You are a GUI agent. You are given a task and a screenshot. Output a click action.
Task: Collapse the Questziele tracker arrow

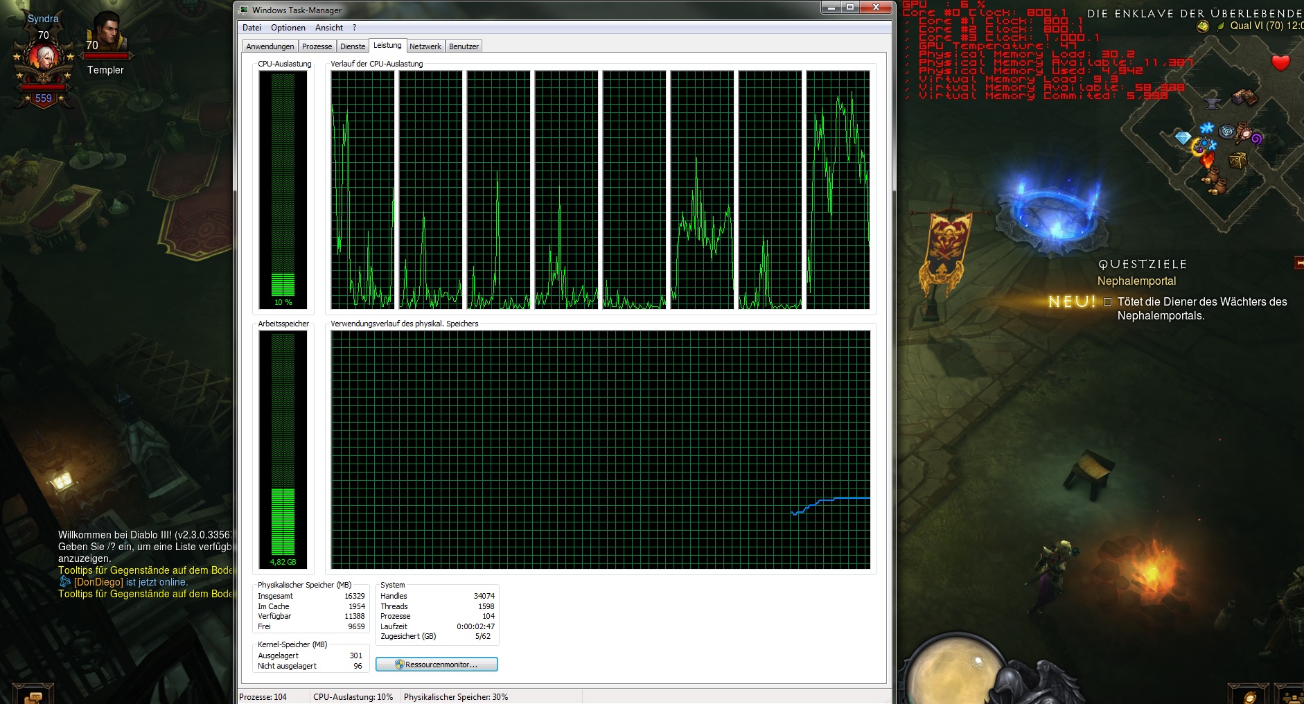(x=1298, y=263)
